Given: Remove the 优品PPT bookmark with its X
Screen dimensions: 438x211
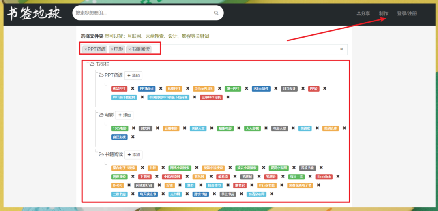Looking at the screenshot, I should pyautogui.click(x=133, y=88).
